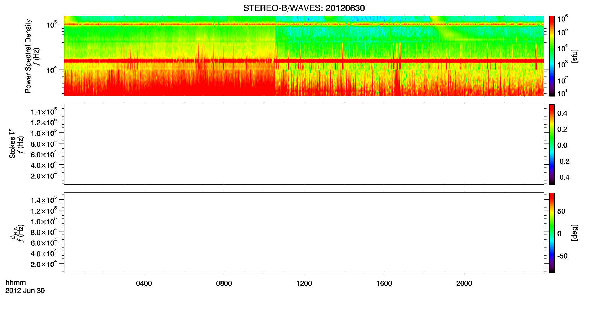Click the 0.4 value on Stokes color bar

(x=562, y=113)
